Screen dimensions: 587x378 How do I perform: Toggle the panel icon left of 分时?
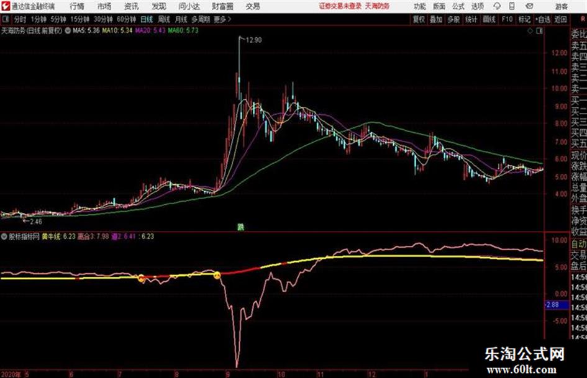point(5,19)
